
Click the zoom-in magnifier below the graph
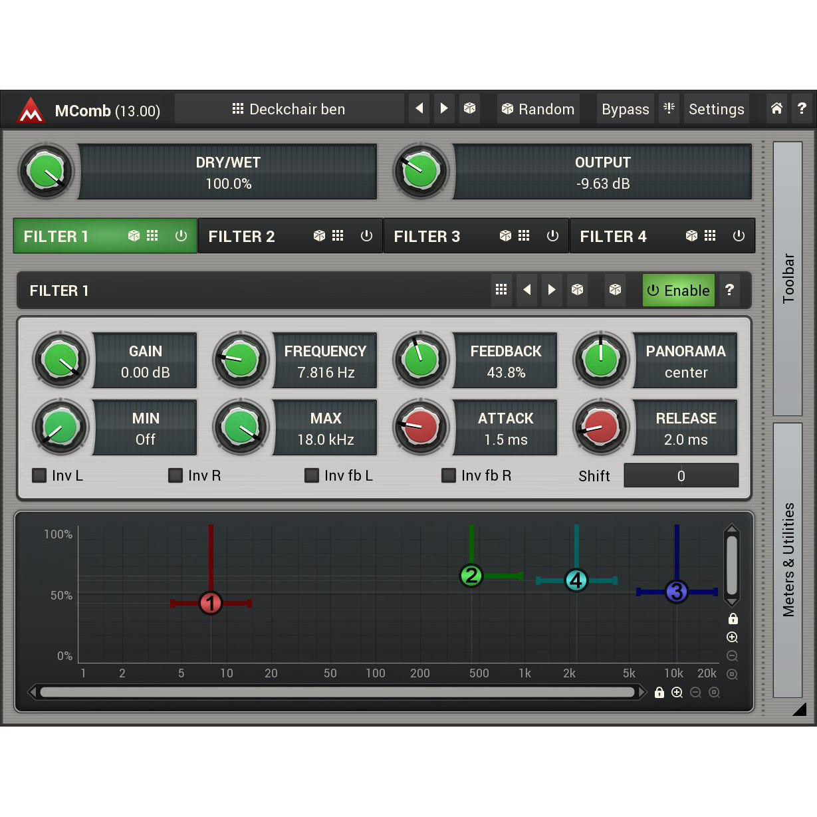tap(677, 692)
